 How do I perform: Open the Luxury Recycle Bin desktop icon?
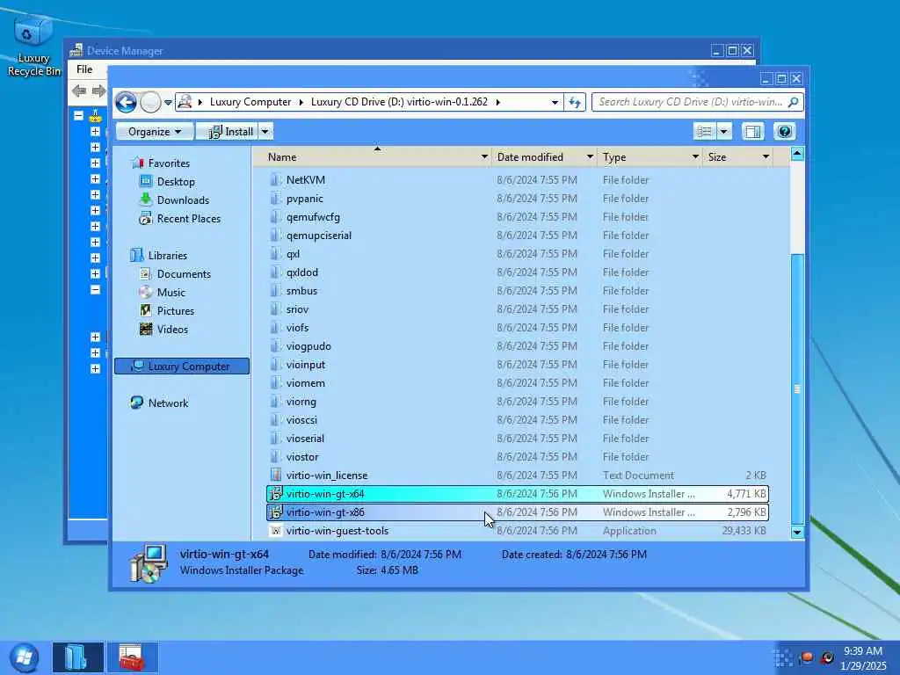tap(33, 46)
